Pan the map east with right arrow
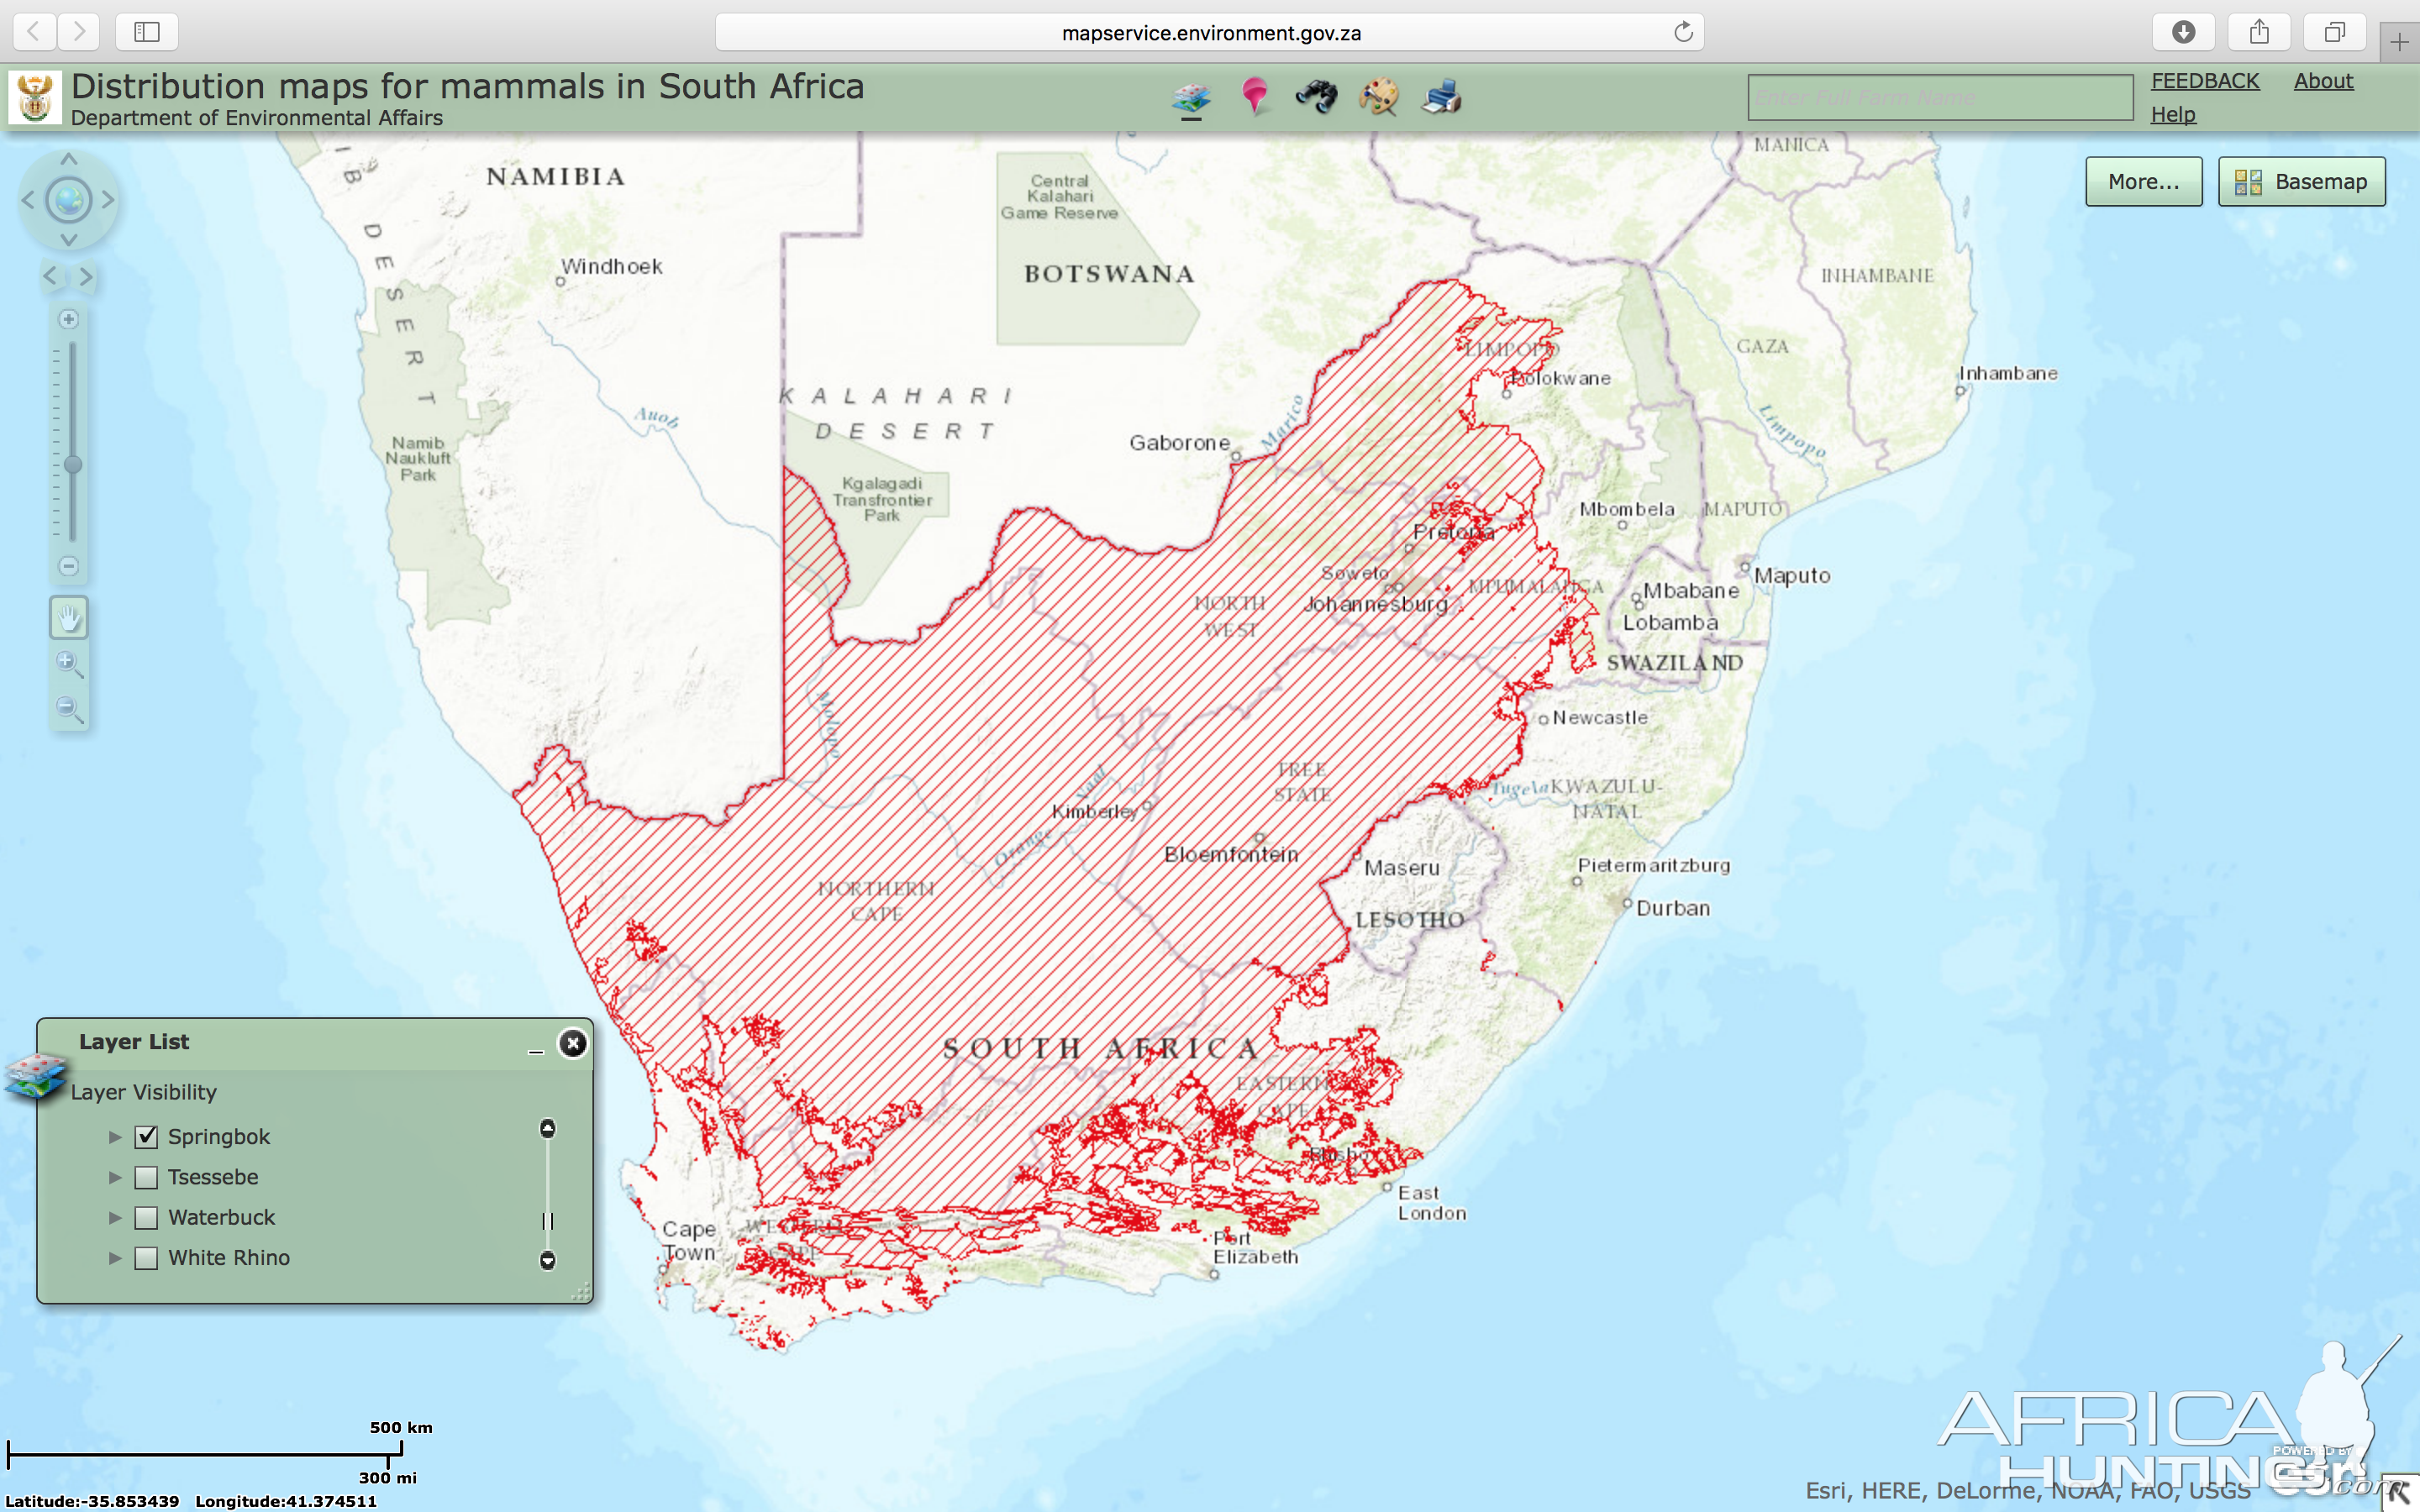Image resolution: width=2420 pixels, height=1512 pixels. tap(108, 200)
